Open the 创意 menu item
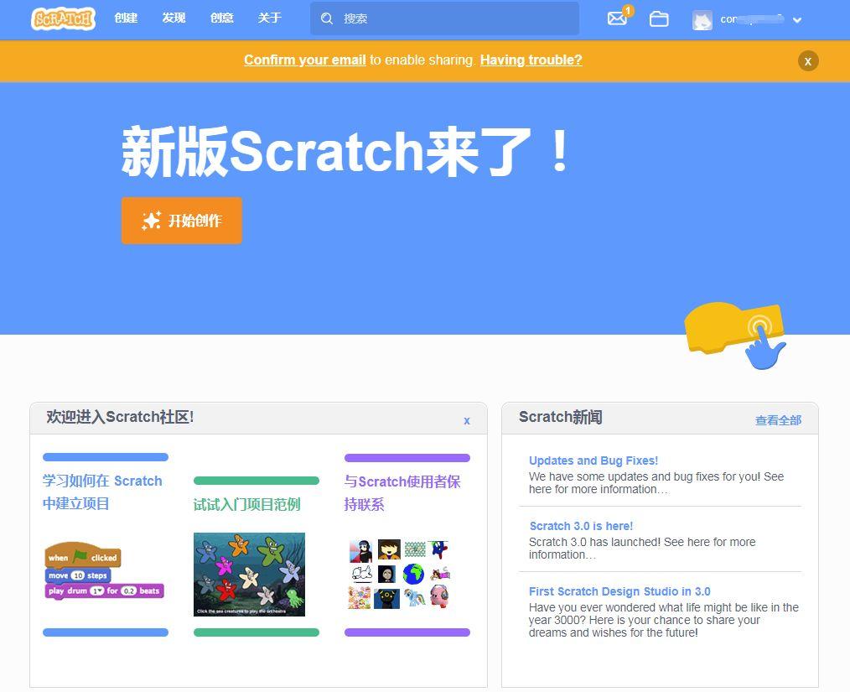The image size is (850, 692). (x=221, y=18)
